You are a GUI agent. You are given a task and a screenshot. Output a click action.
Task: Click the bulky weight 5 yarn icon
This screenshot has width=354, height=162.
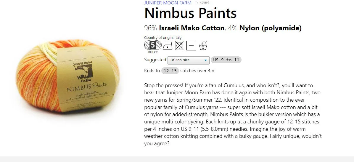click(153, 45)
